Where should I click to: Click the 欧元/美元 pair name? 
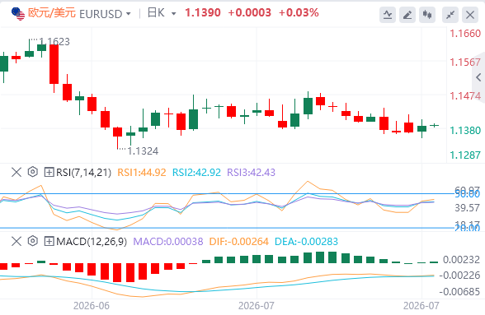point(52,13)
